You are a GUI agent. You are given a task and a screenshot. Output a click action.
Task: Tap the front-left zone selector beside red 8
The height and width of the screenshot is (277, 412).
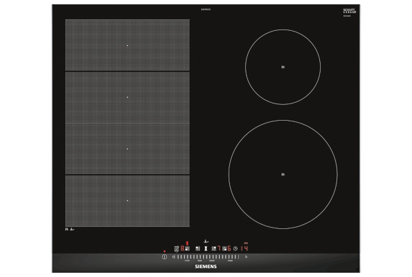pyautogui.click(x=187, y=248)
